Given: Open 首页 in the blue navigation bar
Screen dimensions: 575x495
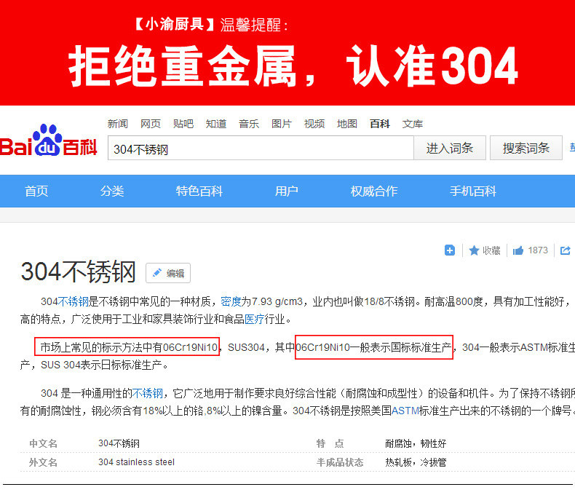Looking at the screenshot, I should [x=36, y=191].
